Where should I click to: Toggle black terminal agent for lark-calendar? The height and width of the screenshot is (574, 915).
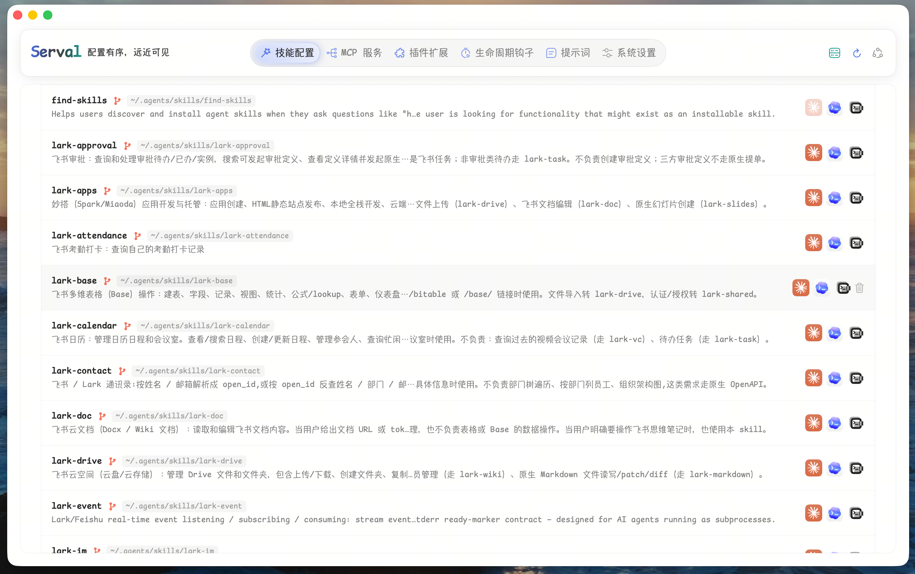(x=856, y=333)
